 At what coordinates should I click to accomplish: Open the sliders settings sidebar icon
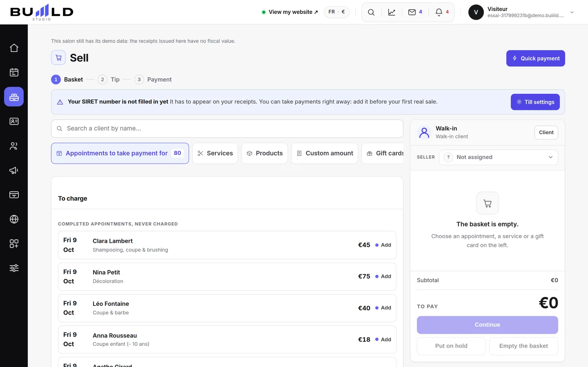click(14, 268)
